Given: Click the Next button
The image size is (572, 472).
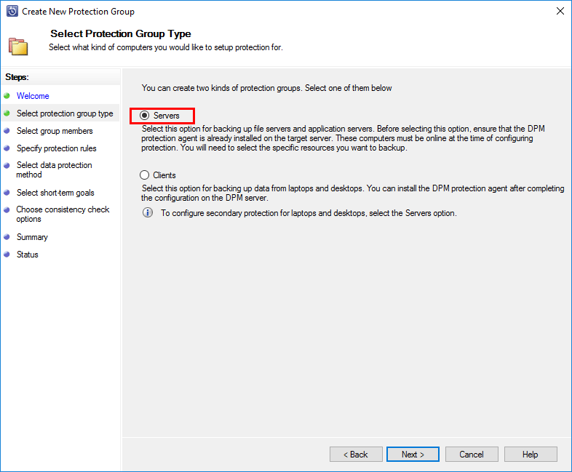Looking at the screenshot, I should tap(413, 454).
